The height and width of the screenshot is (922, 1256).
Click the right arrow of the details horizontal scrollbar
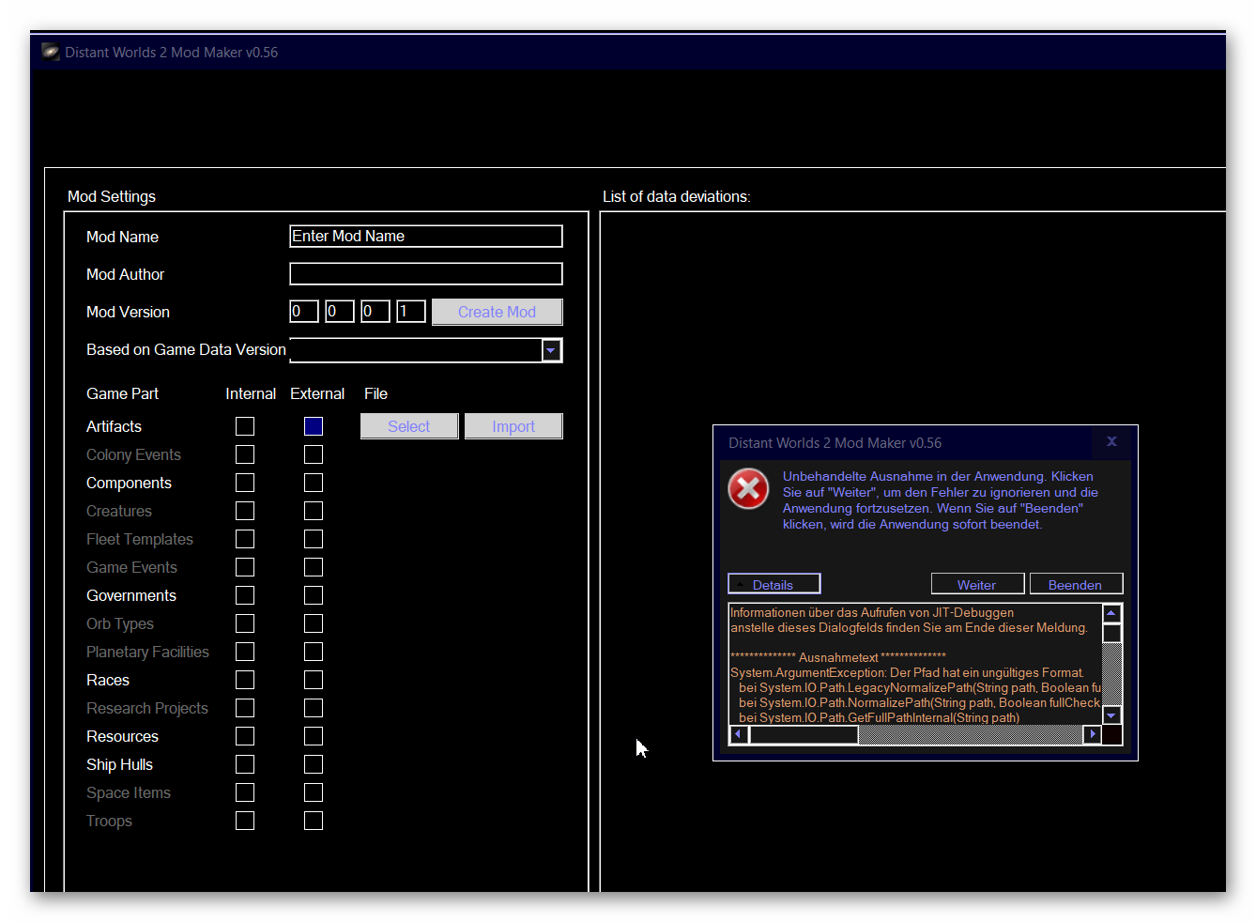click(1092, 734)
